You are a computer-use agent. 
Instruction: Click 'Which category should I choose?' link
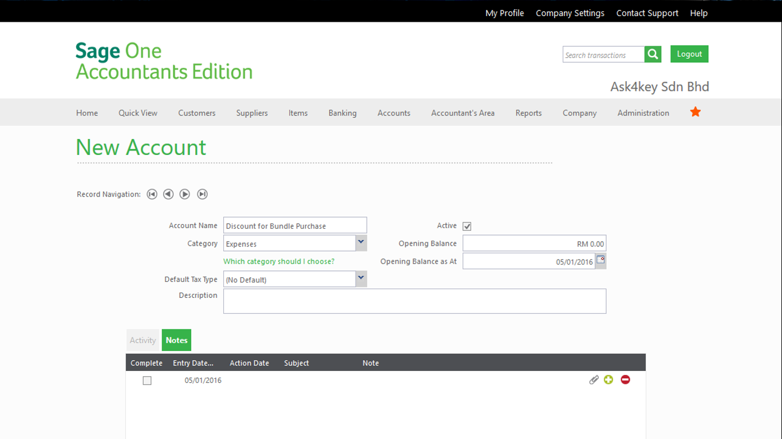pyautogui.click(x=279, y=261)
